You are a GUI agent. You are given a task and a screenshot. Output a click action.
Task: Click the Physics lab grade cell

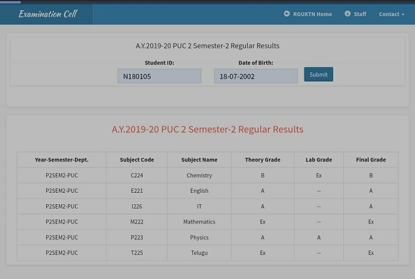tap(319, 238)
